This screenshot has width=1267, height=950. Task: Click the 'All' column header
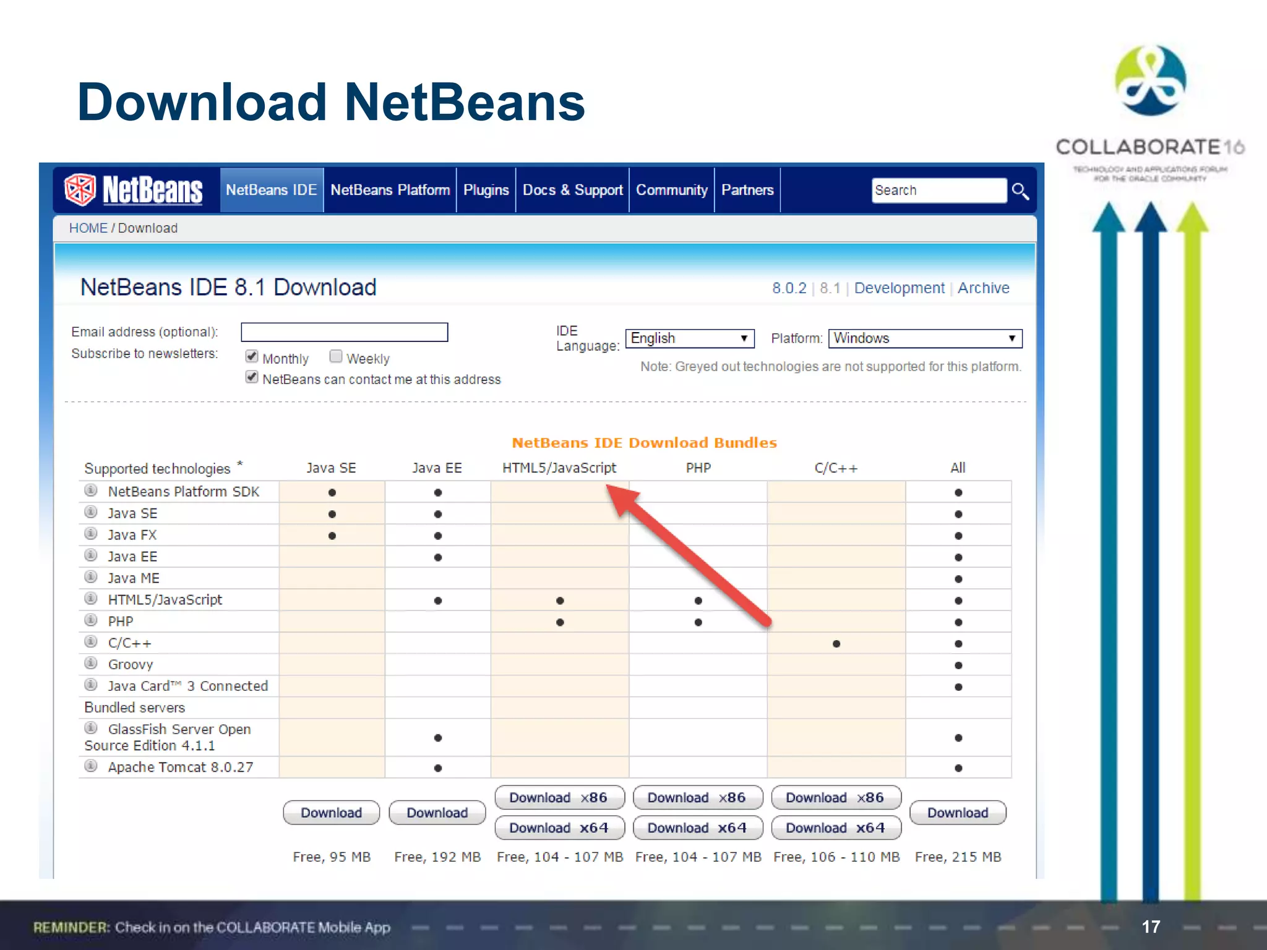(958, 468)
